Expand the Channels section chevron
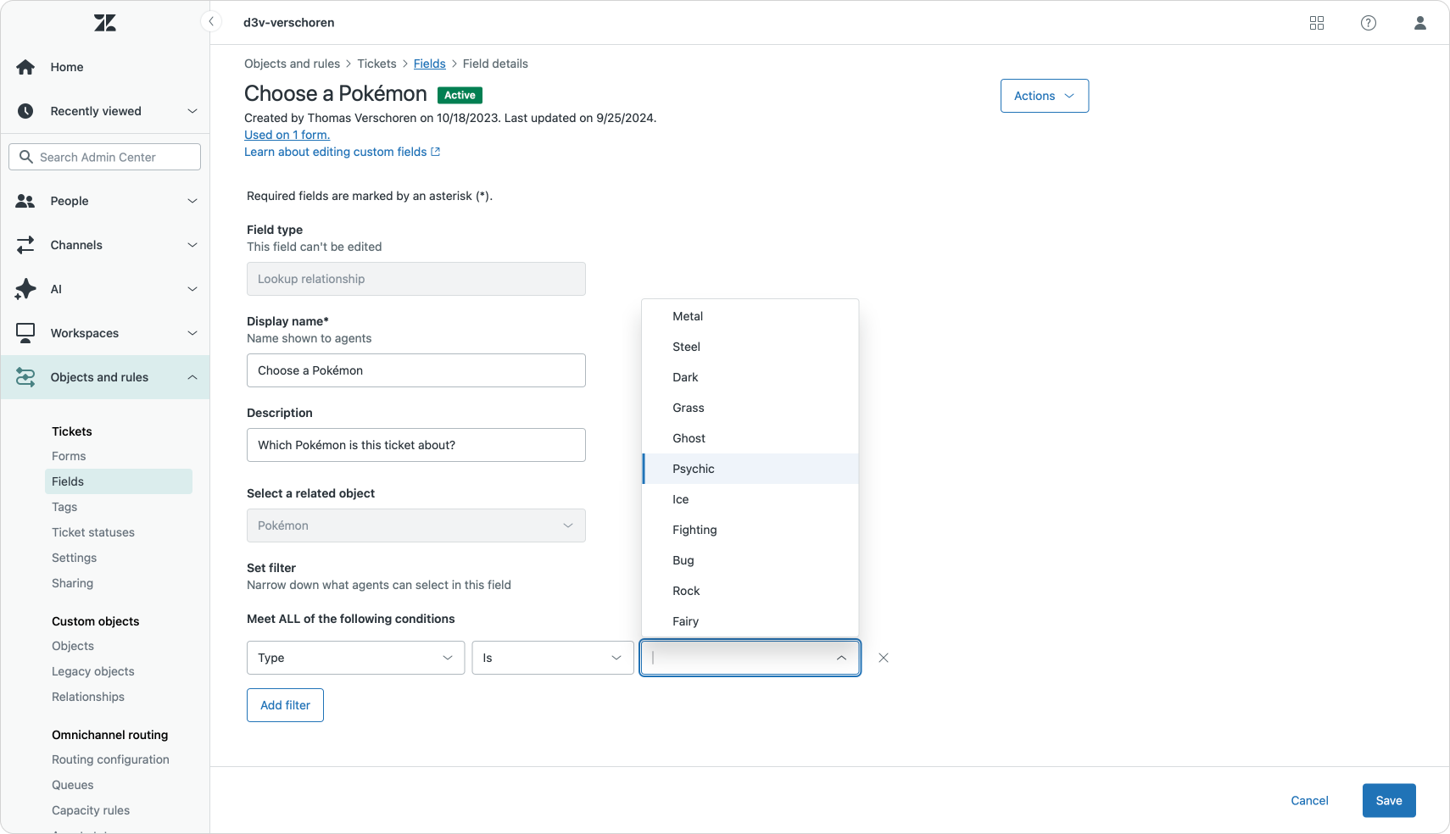The width and height of the screenshot is (1450, 834). point(192,245)
